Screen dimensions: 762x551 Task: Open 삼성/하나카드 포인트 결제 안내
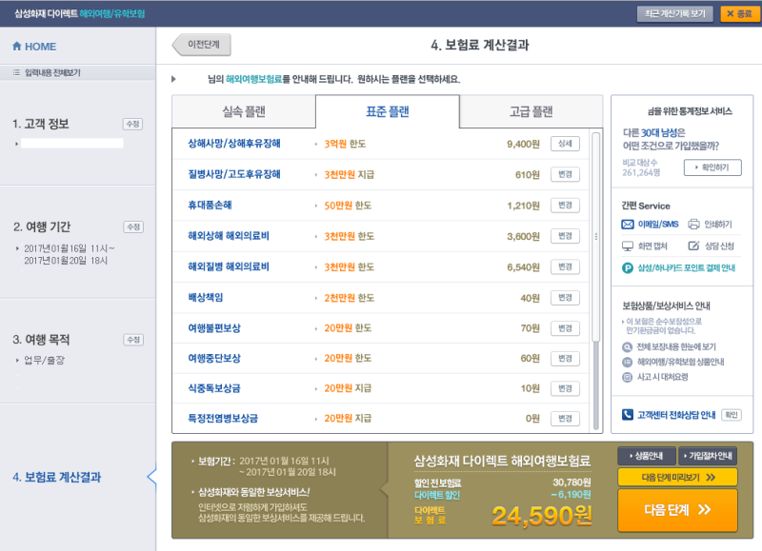(686, 268)
